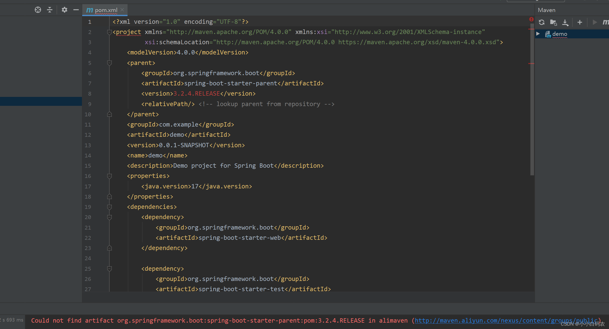Click Reload All Maven Projects icon
The width and height of the screenshot is (609, 329).
[x=541, y=22]
